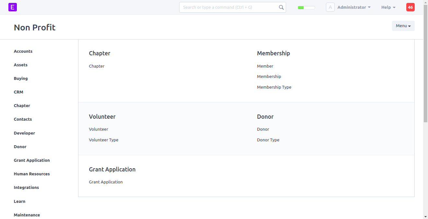Open CRM from the sidebar
The height and width of the screenshot is (219, 428).
click(18, 92)
